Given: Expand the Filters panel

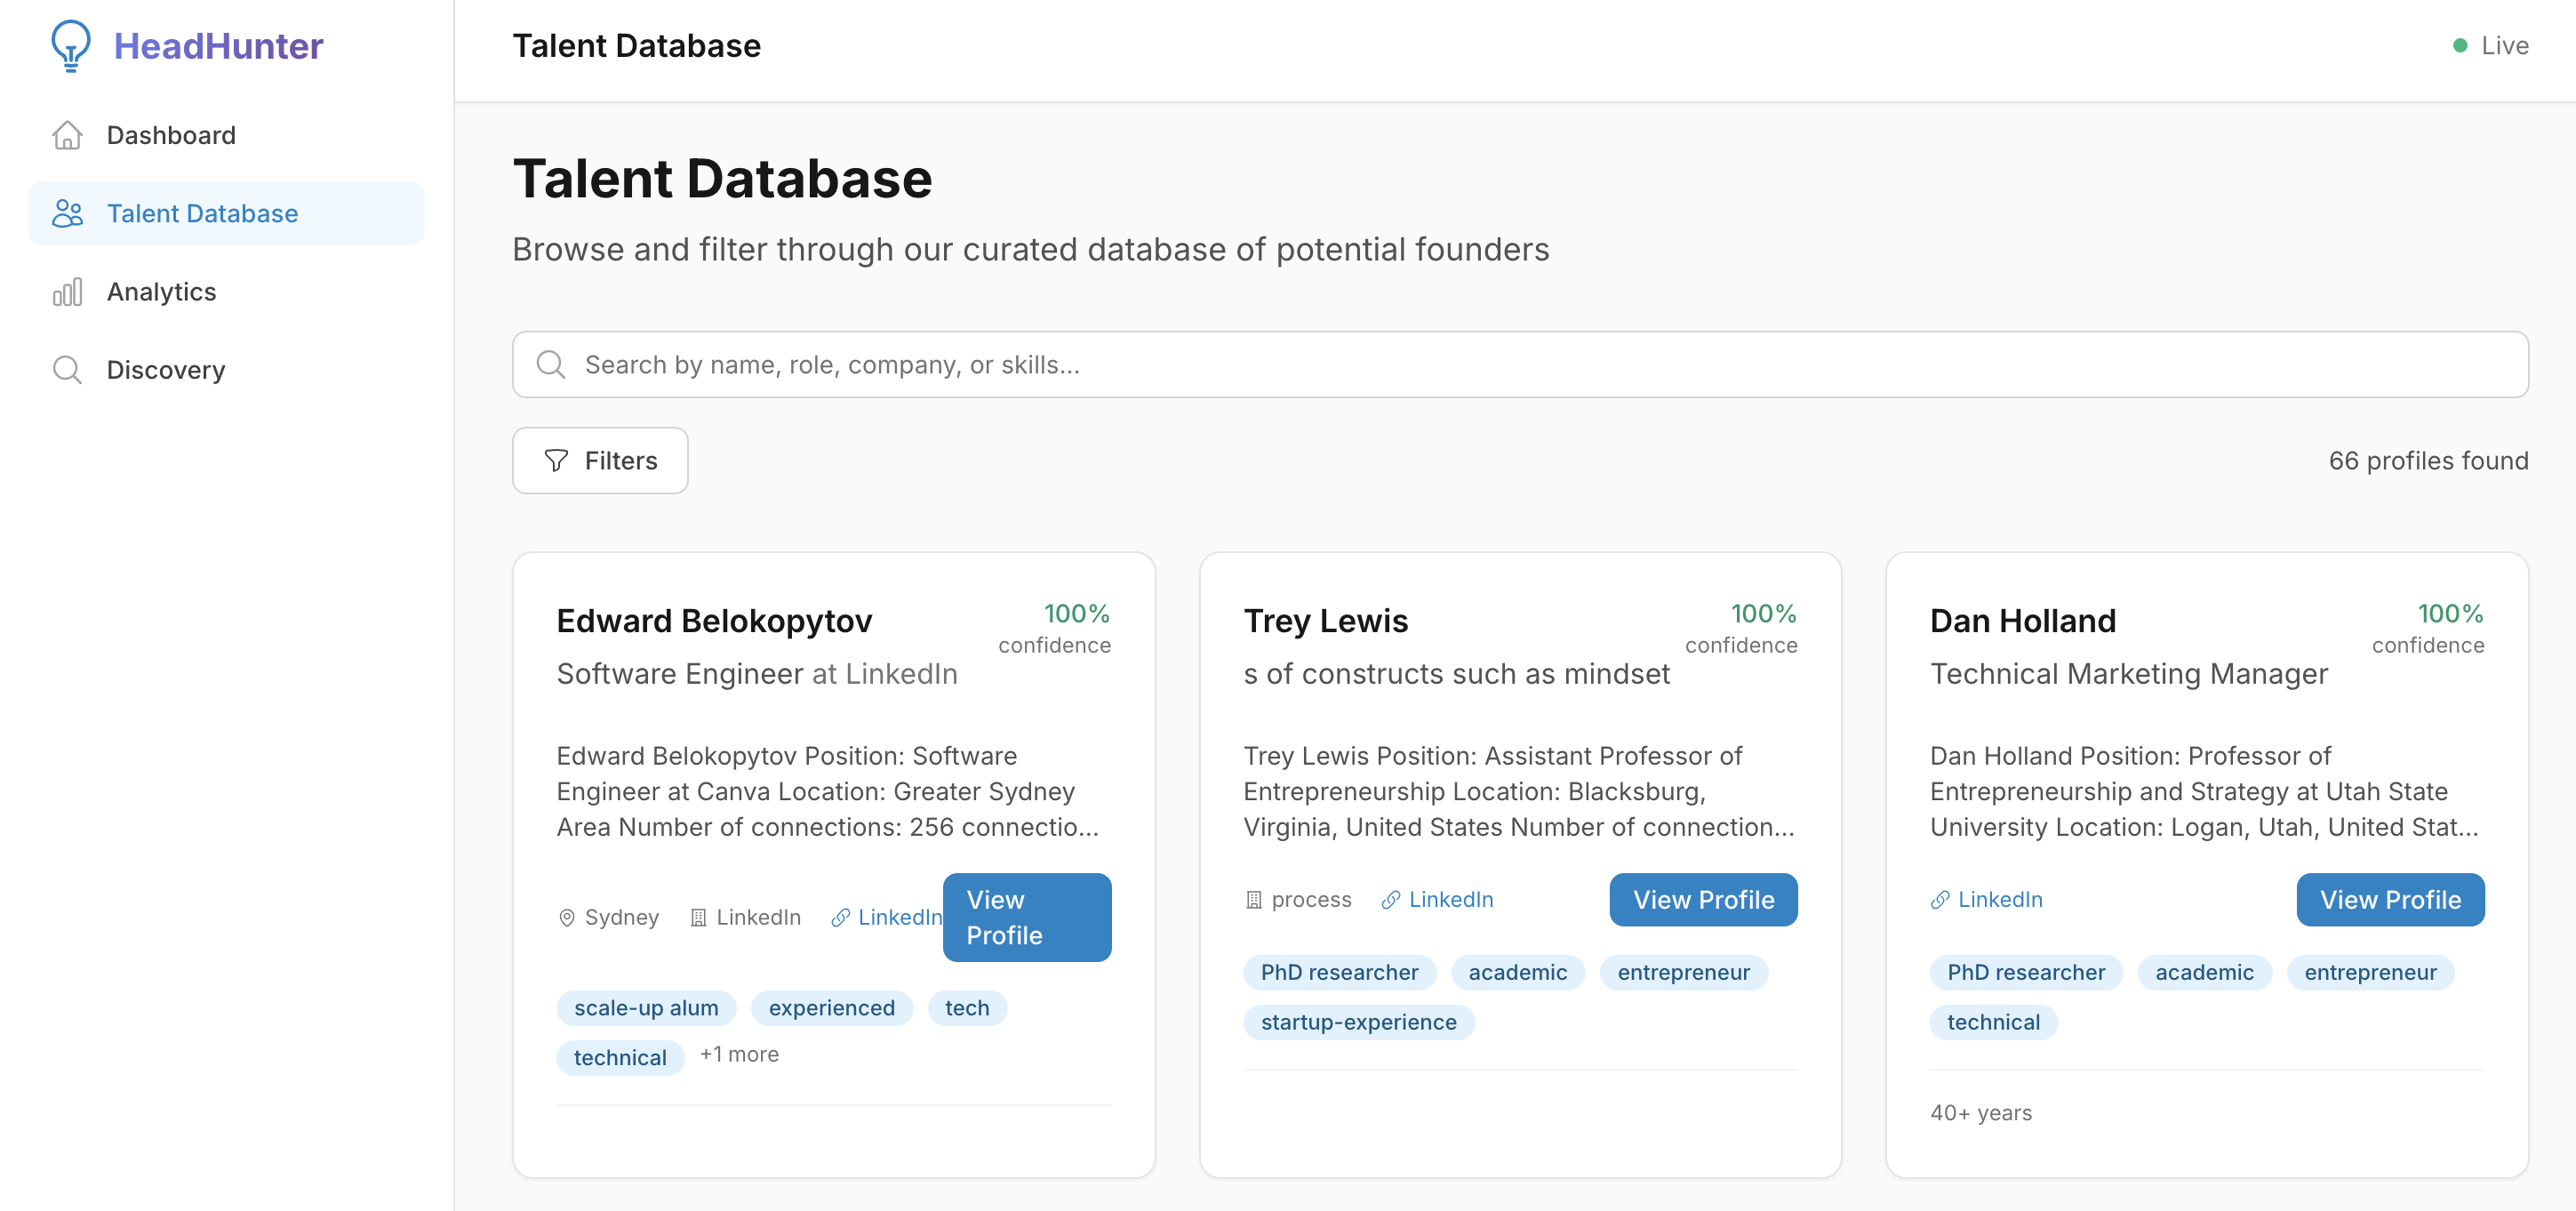Looking at the screenshot, I should [x=600, y=461].
